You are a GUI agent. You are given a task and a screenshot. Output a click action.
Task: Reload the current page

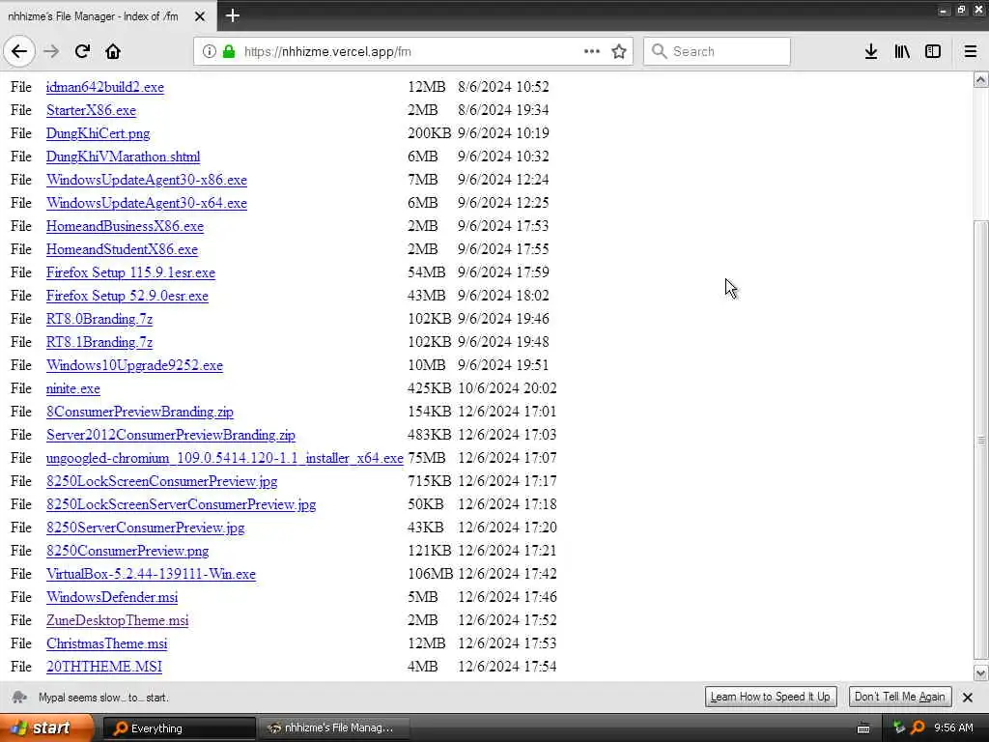point(82,51)
